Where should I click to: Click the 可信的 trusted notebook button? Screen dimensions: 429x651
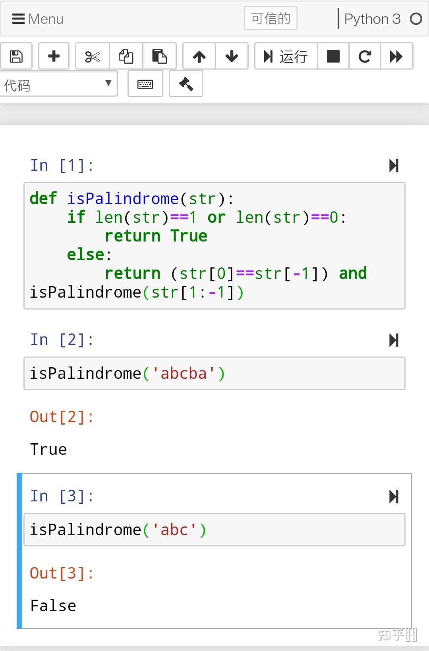(x=271, y=18)
